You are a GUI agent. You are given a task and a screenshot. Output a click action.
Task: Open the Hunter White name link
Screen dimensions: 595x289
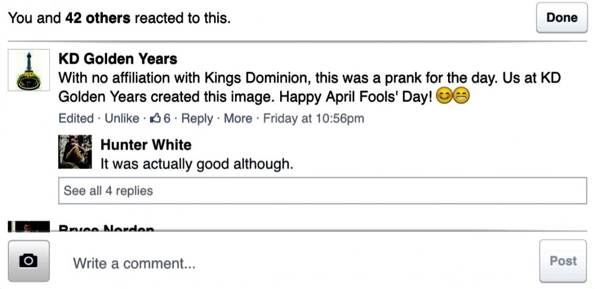tap(146, 144)
